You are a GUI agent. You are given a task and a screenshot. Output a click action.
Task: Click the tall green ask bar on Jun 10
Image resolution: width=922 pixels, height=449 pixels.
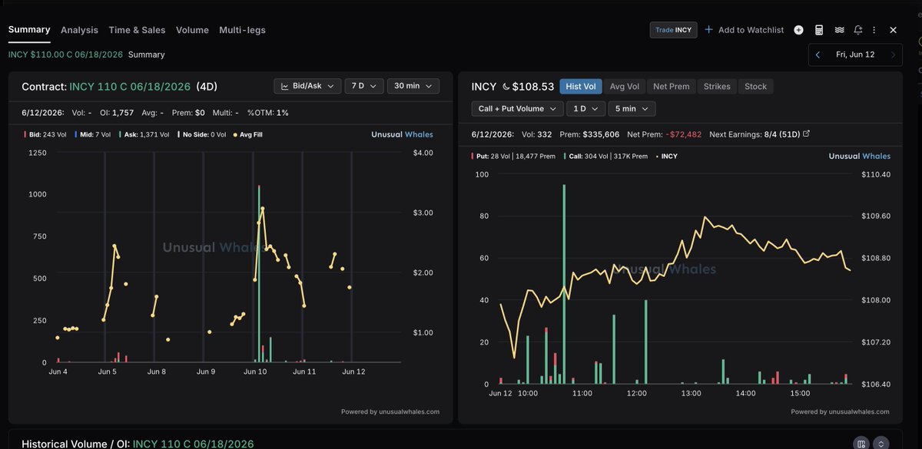coord(259,273)
